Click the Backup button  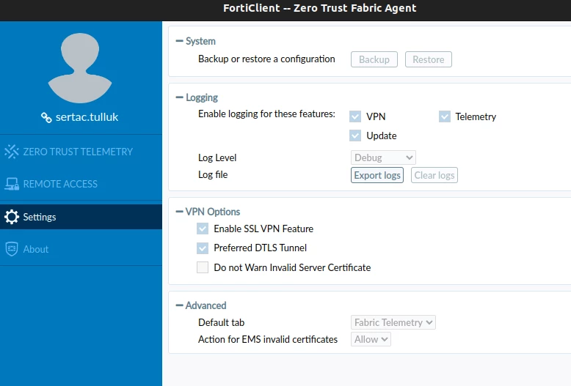coord(374,59)
